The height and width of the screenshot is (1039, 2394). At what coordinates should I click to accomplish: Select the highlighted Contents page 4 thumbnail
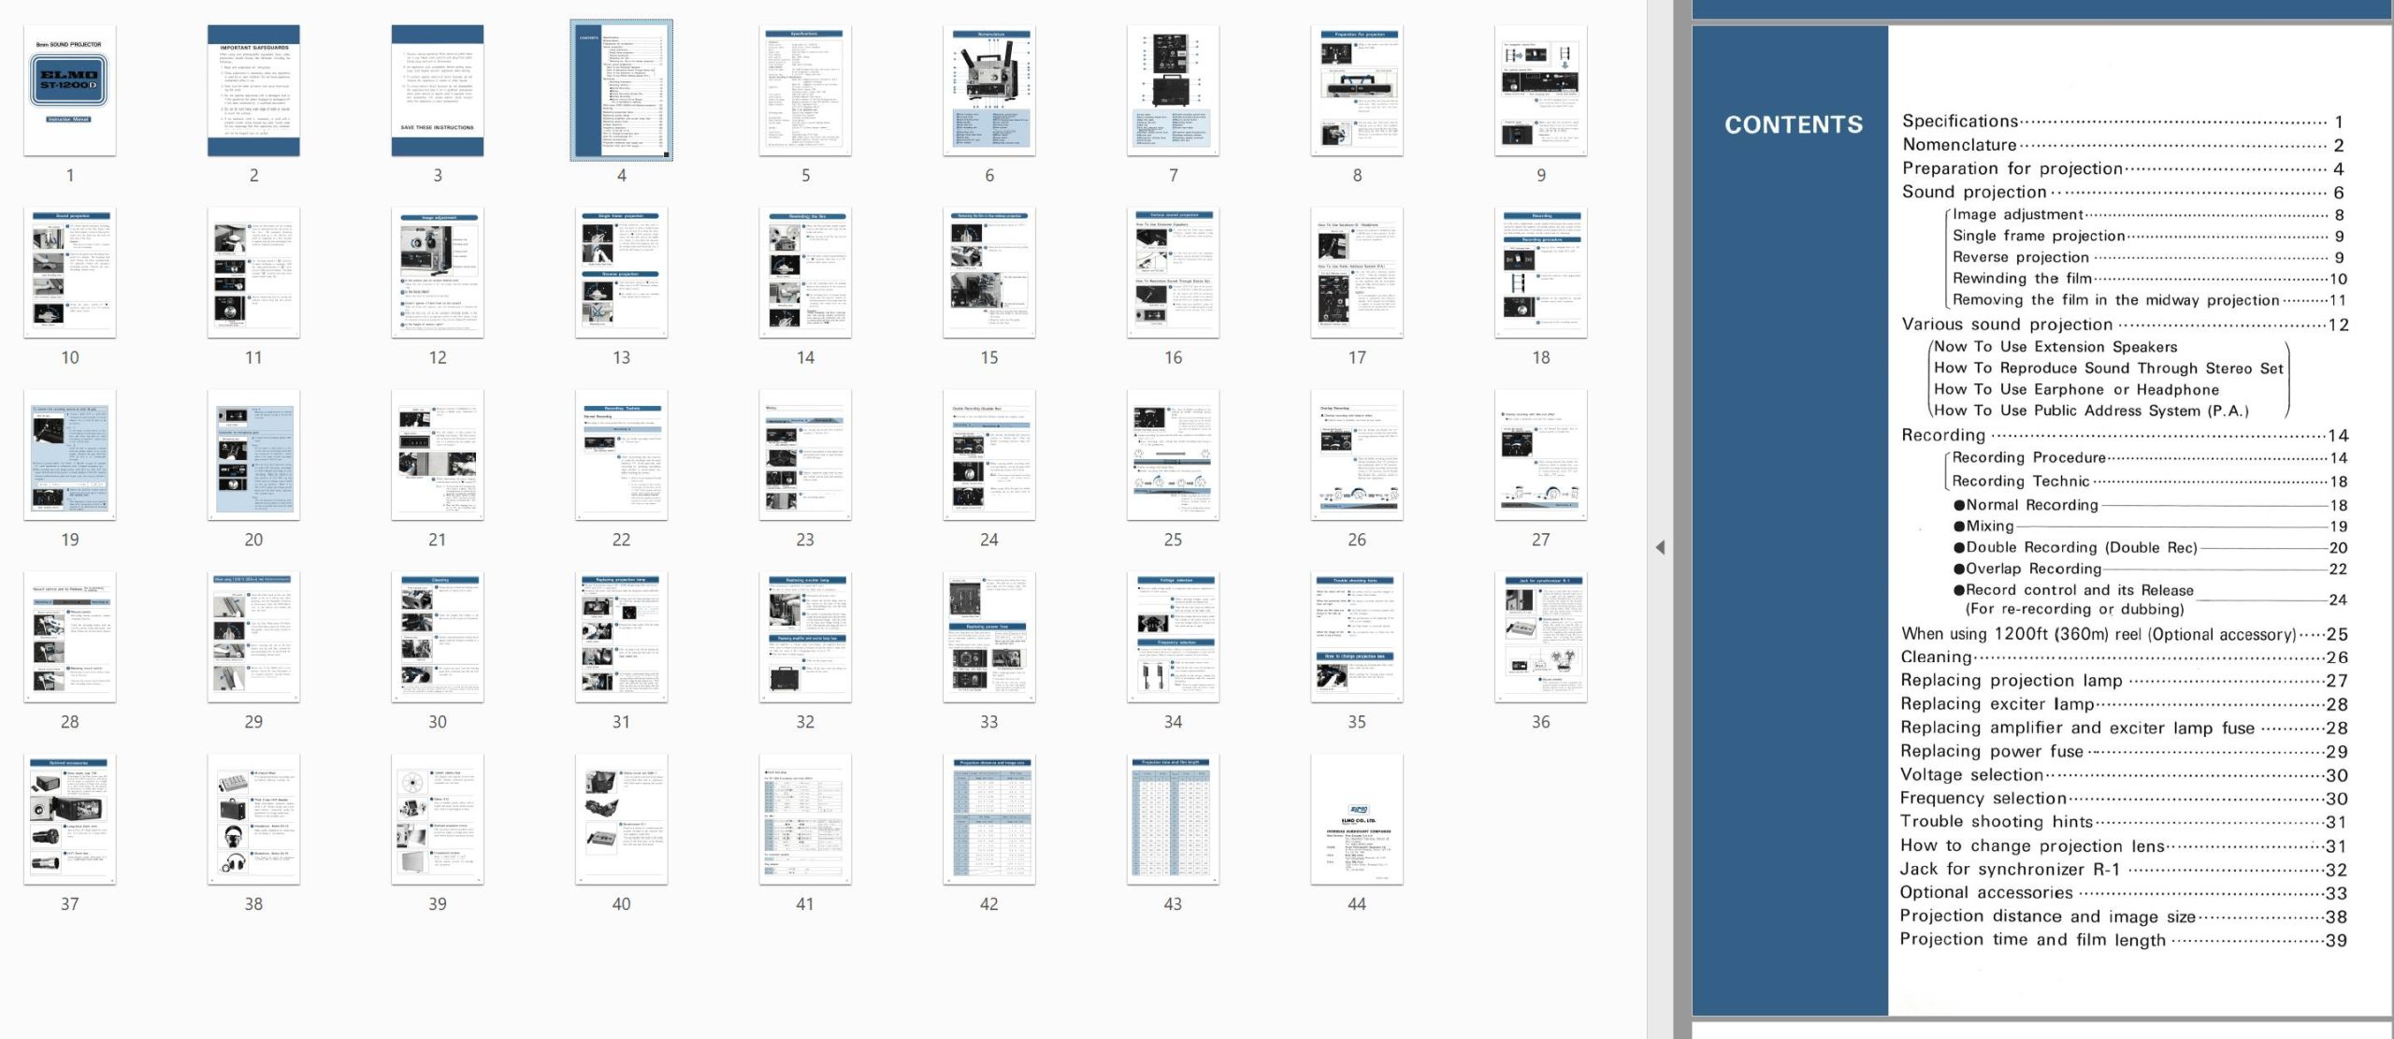point(621,91)
